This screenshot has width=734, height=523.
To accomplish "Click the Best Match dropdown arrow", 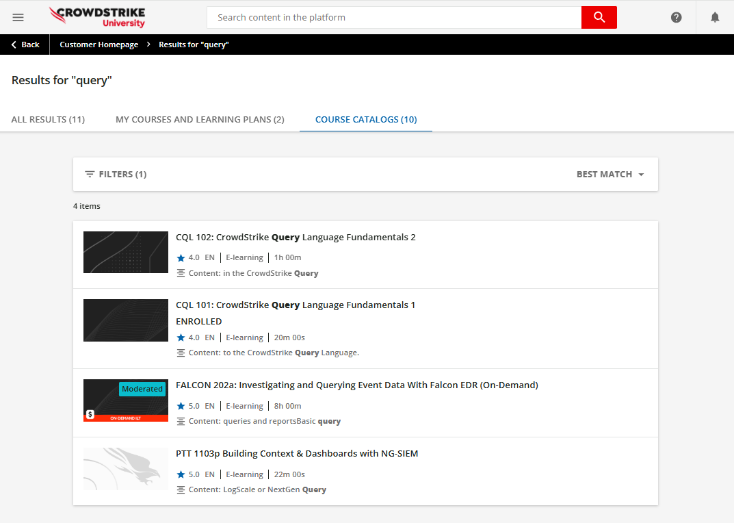I will (x=641, y=175).
